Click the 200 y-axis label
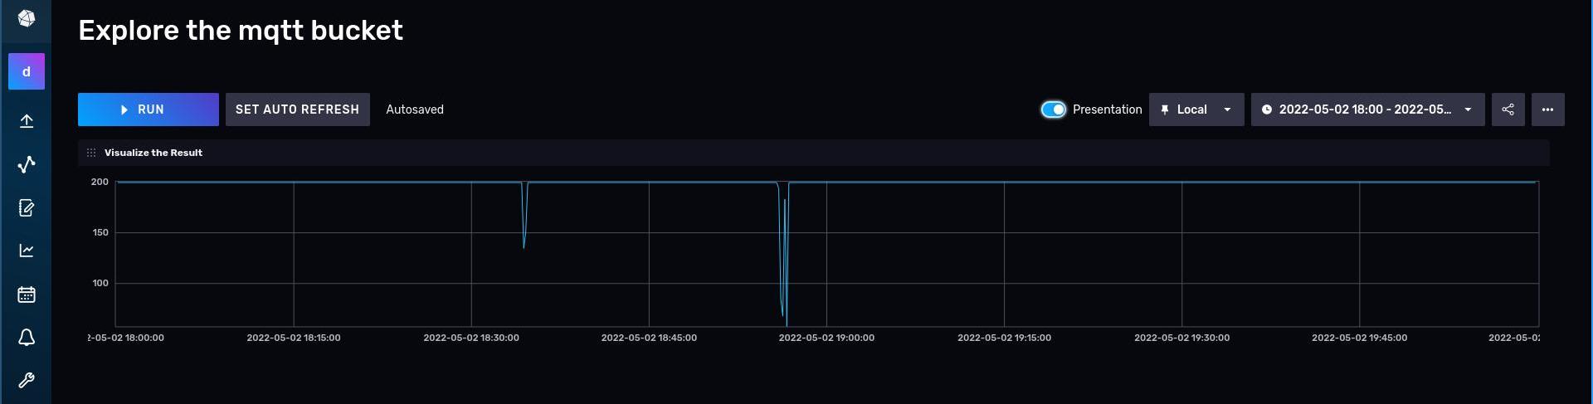The image size is (1593, 404). [100, 182]
